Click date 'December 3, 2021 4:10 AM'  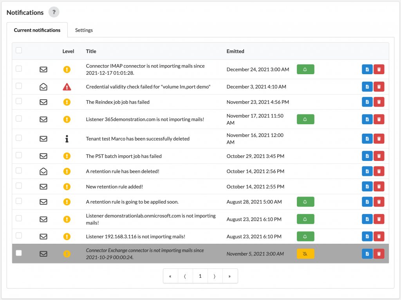point(256,87)
